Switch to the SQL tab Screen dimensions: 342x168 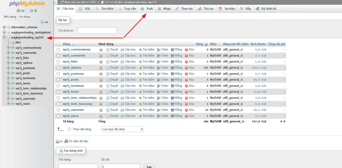point(84,9)
